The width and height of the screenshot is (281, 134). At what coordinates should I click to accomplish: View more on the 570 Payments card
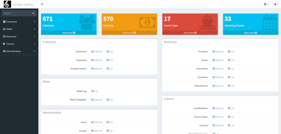[x=129, y=33]
